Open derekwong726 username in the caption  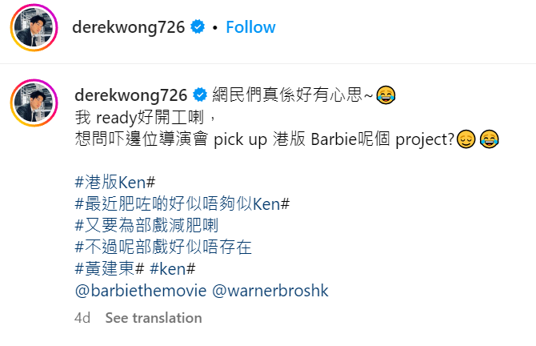(x=131, y=95)
